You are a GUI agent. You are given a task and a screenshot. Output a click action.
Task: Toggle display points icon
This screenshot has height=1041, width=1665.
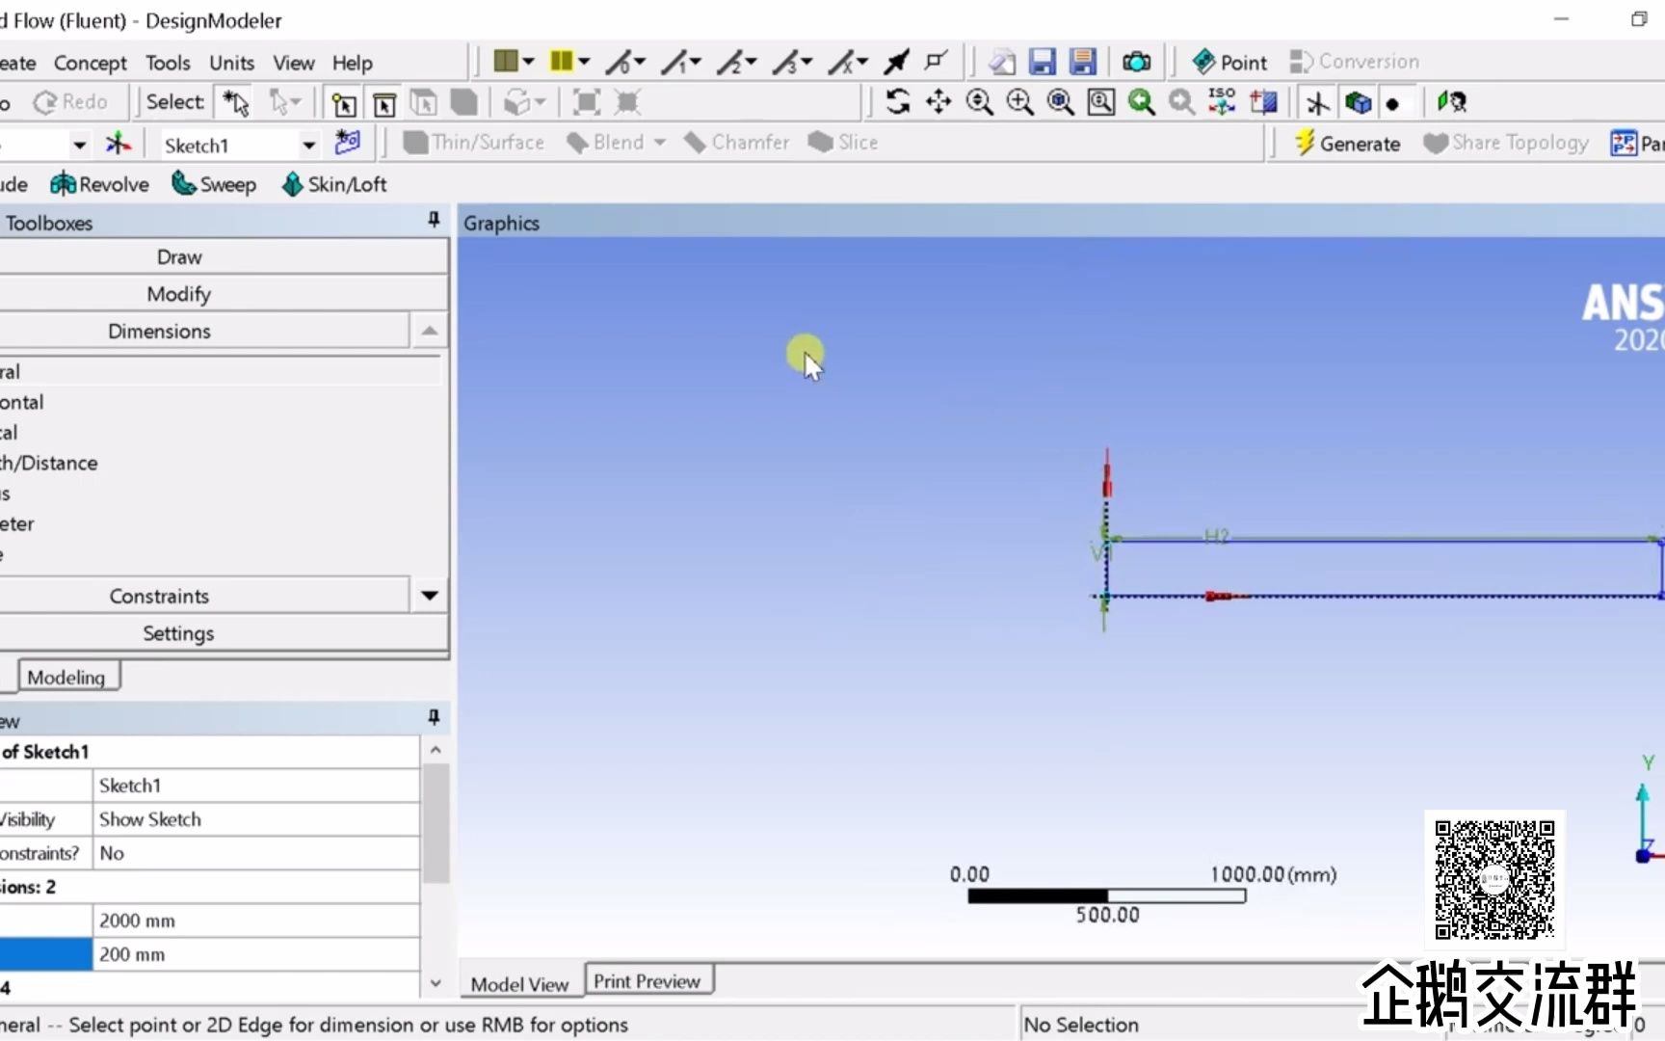click(1393, 103)
